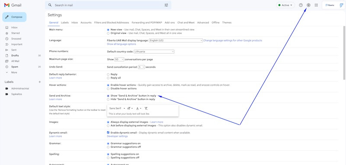Open the Active status dropdown
346x165 pixels.
click(x=285, y=5)
